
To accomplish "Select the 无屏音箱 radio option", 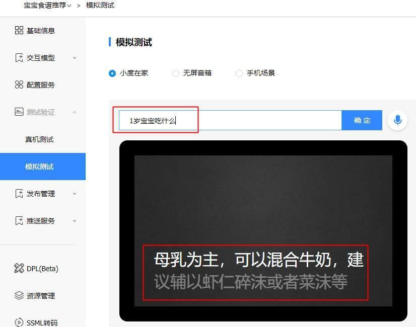I will [x=176, y=73].
